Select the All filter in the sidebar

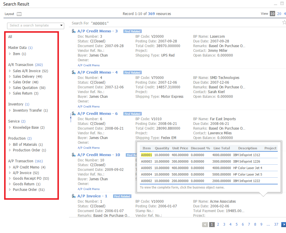tap(10, 37)
